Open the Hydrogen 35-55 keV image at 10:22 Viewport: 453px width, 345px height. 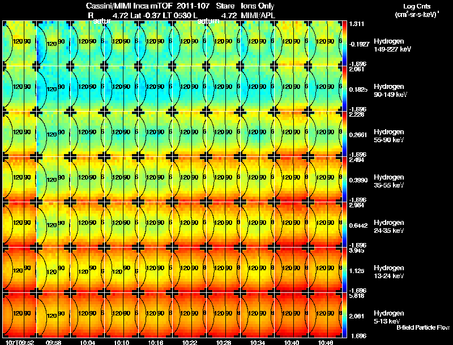click(190, 180)
